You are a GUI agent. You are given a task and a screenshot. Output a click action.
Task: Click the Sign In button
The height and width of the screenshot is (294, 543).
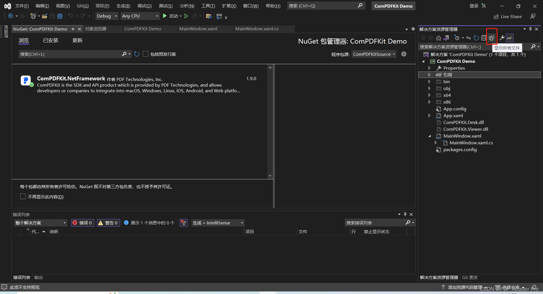coord(477,6)
